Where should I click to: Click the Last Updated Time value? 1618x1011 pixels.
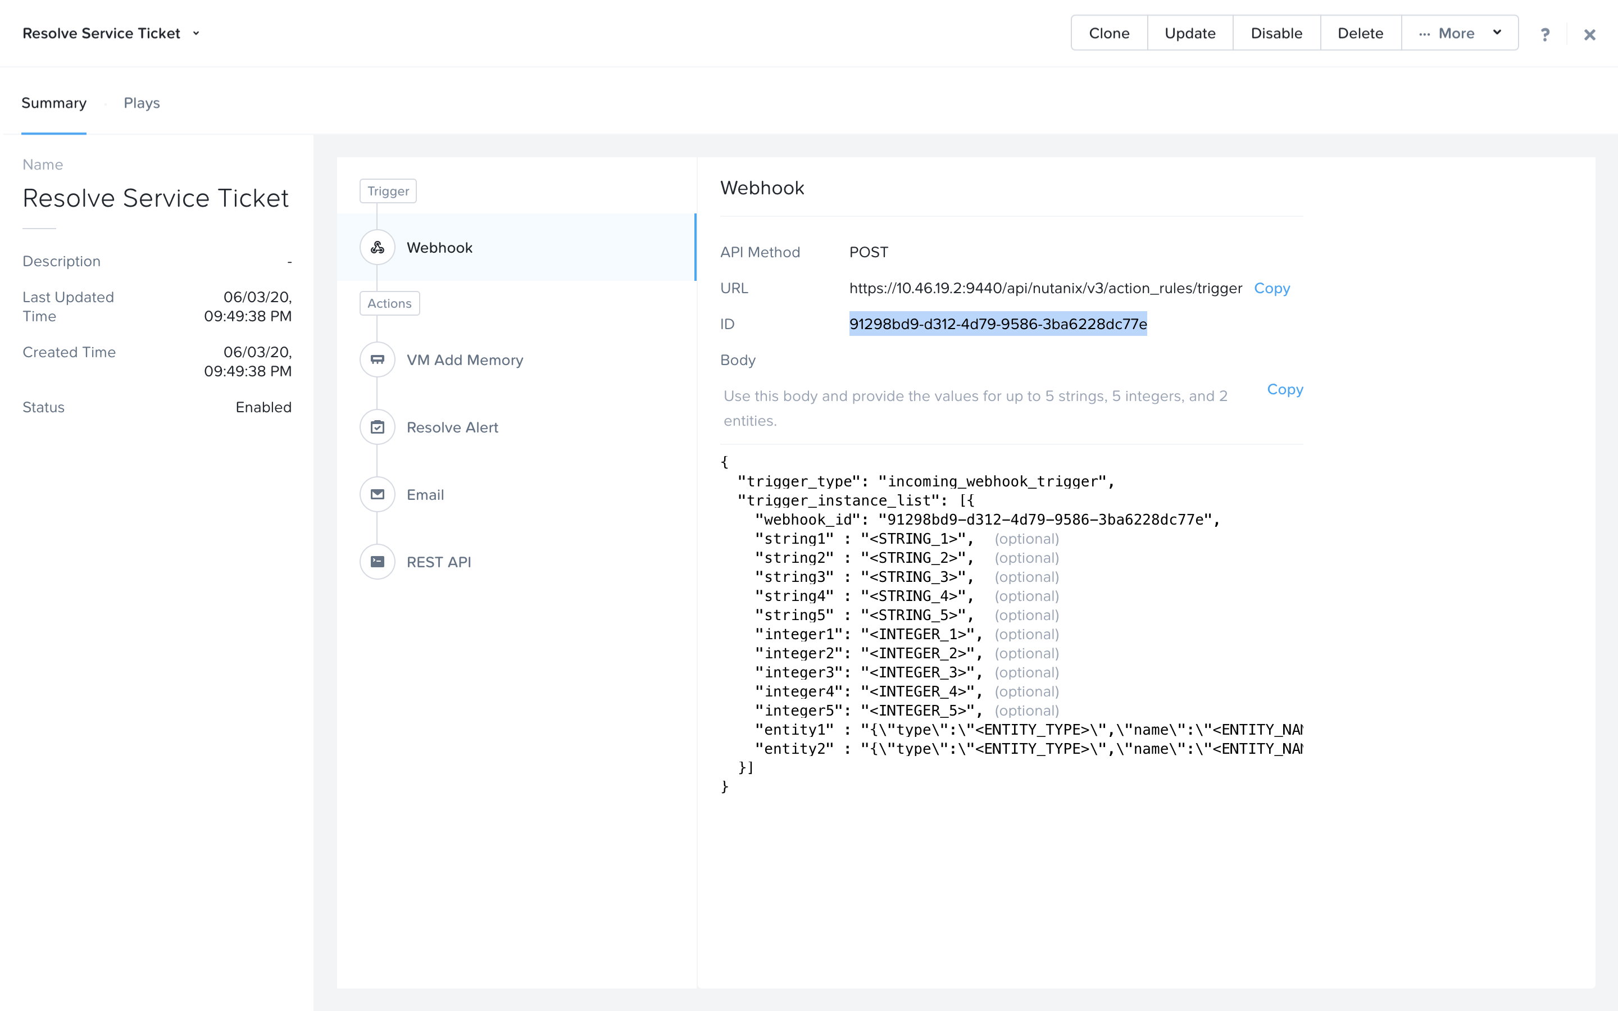[x=248, y=306]
